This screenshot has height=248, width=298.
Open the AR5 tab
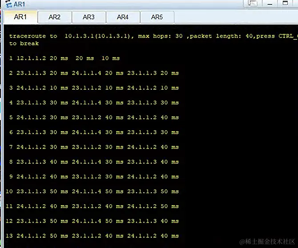[157, 17]
